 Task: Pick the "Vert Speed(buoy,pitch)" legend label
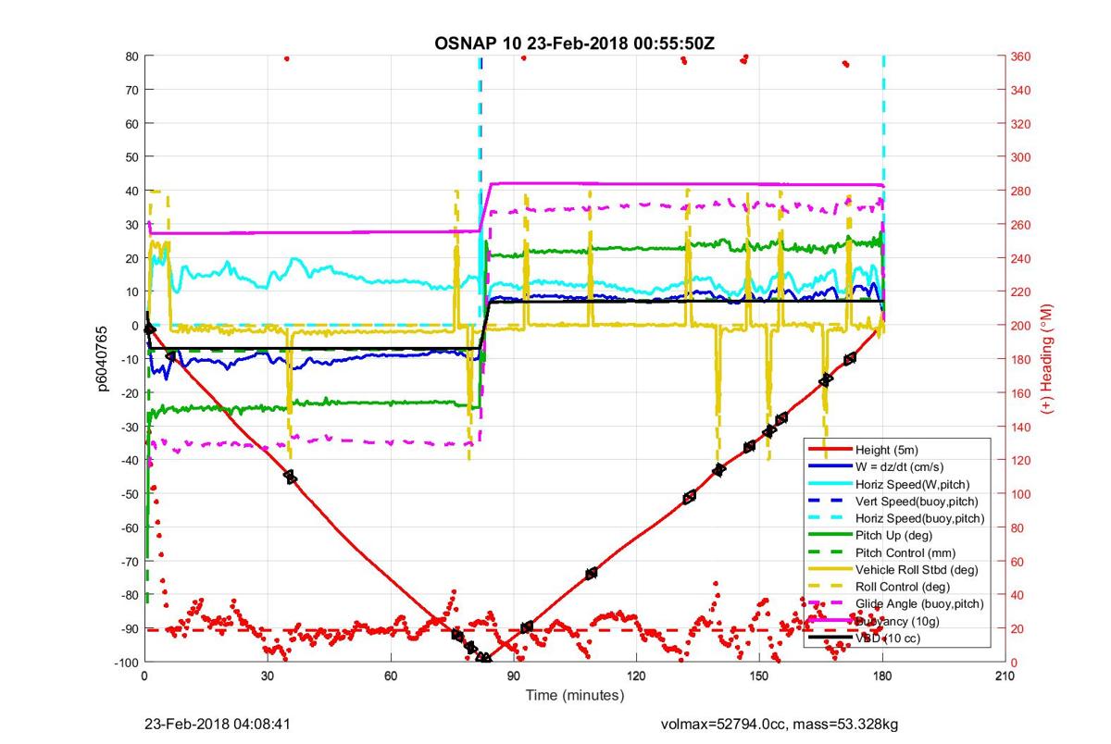pos(918,501)
